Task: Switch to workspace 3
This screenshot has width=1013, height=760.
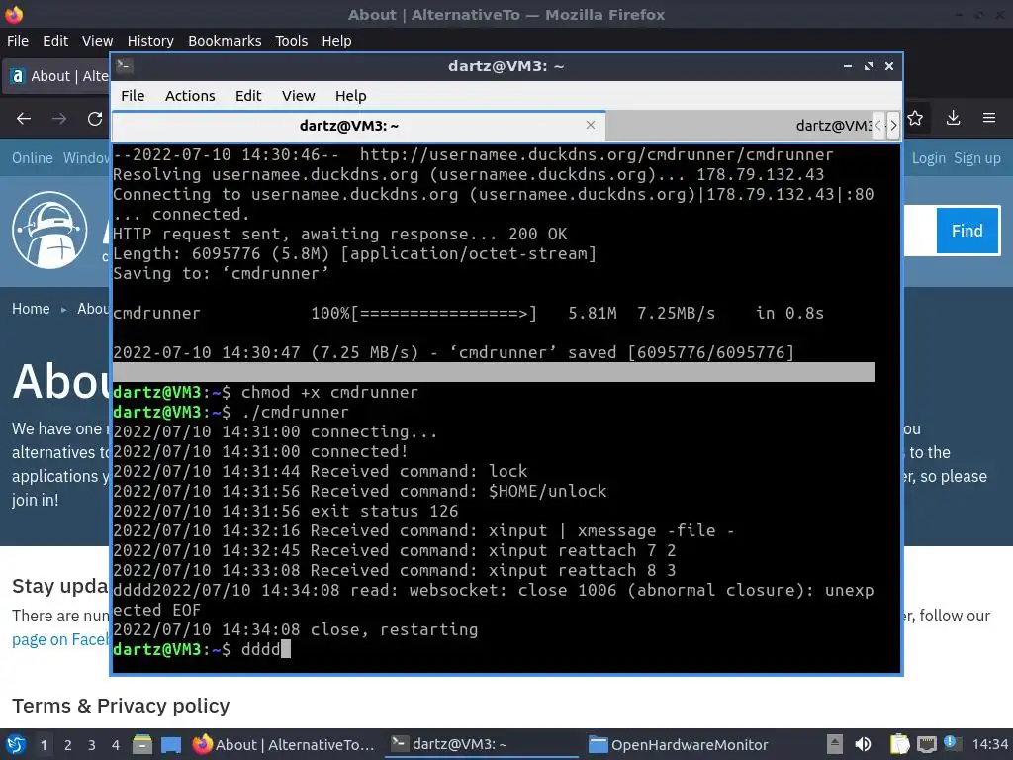Action: [x=92, y=745]
